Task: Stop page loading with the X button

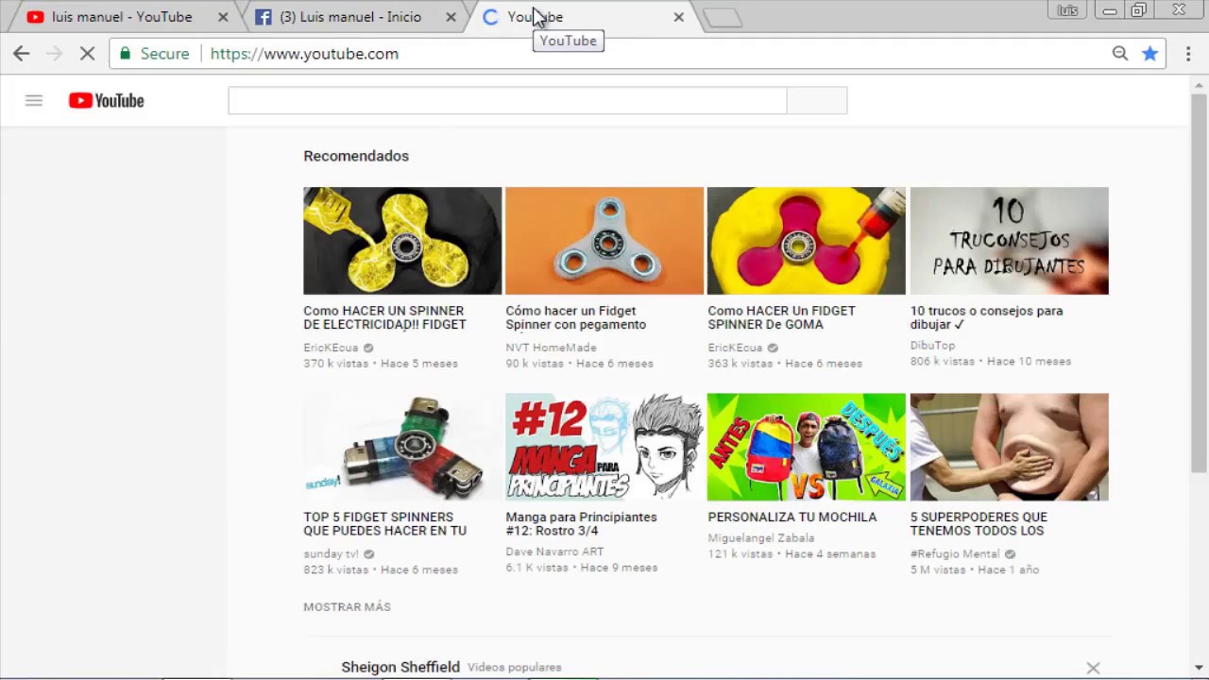Action: (x=87, y=54)
